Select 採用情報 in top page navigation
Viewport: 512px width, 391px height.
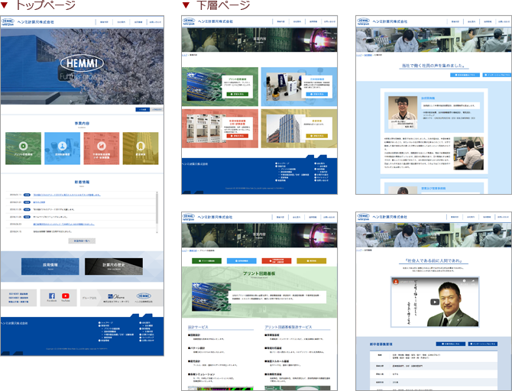click(138, 22)
